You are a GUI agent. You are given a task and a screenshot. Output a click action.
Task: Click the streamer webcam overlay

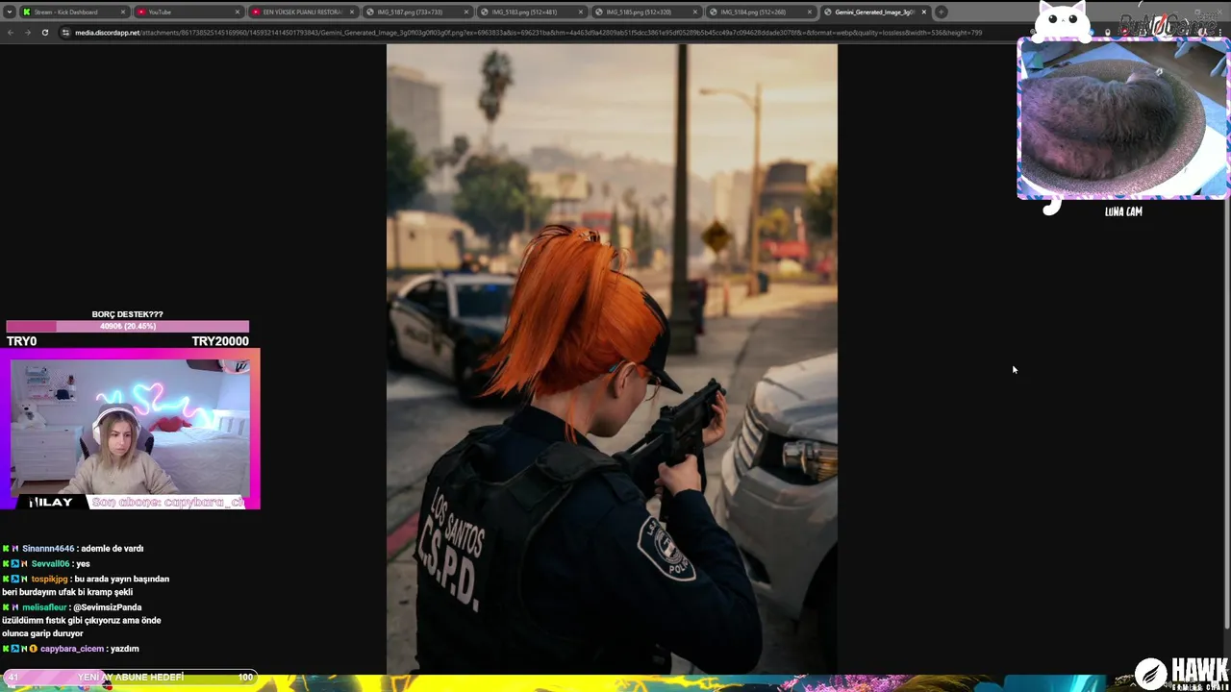coord(130,429)
